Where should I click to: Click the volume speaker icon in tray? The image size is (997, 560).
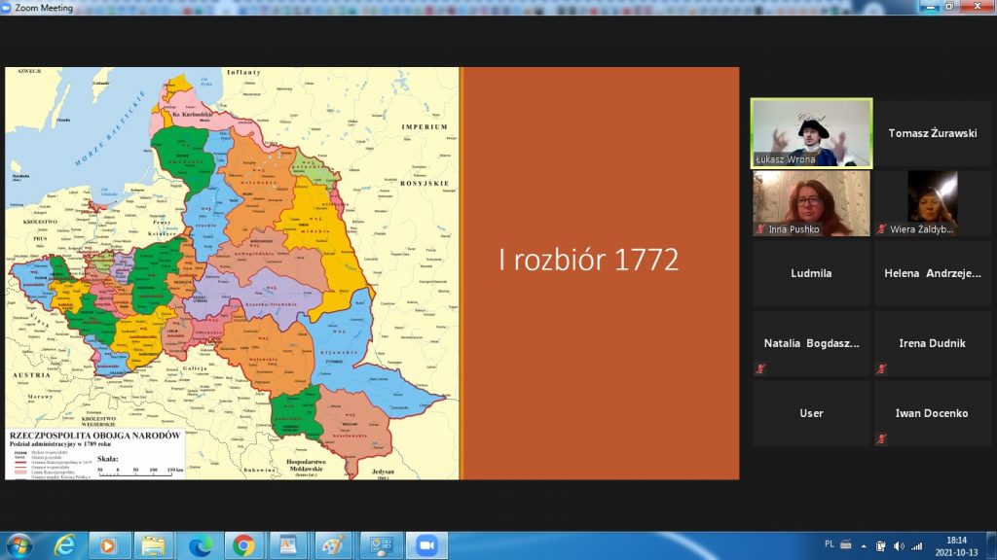coord(898,545)
